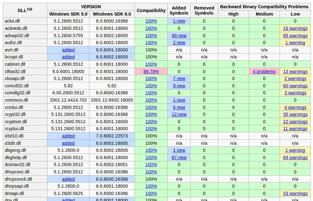The height and width of the screenshot is (201, 313).
Task: Follow the added link for d3d10.dll
Action: [x=68, y=136]
